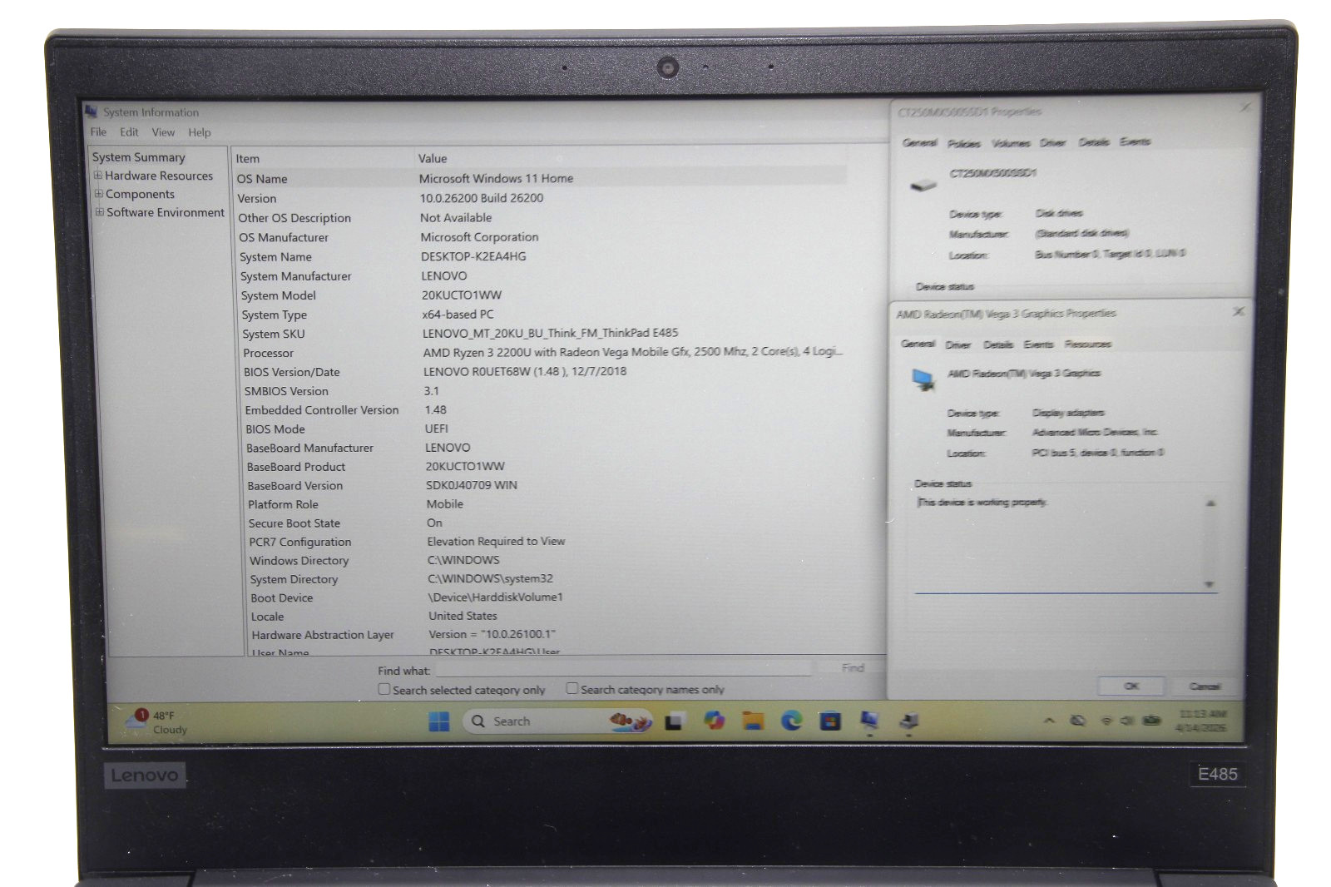The image size is (1331, 887).
Task: Open Task View from the taskbar
Action: tap(674, 721)
